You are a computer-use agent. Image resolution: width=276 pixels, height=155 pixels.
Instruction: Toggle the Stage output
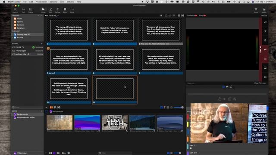[202, 15]
